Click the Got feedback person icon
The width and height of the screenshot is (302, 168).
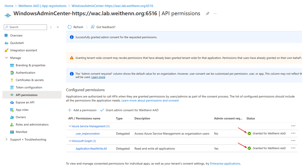click(93, 27)
